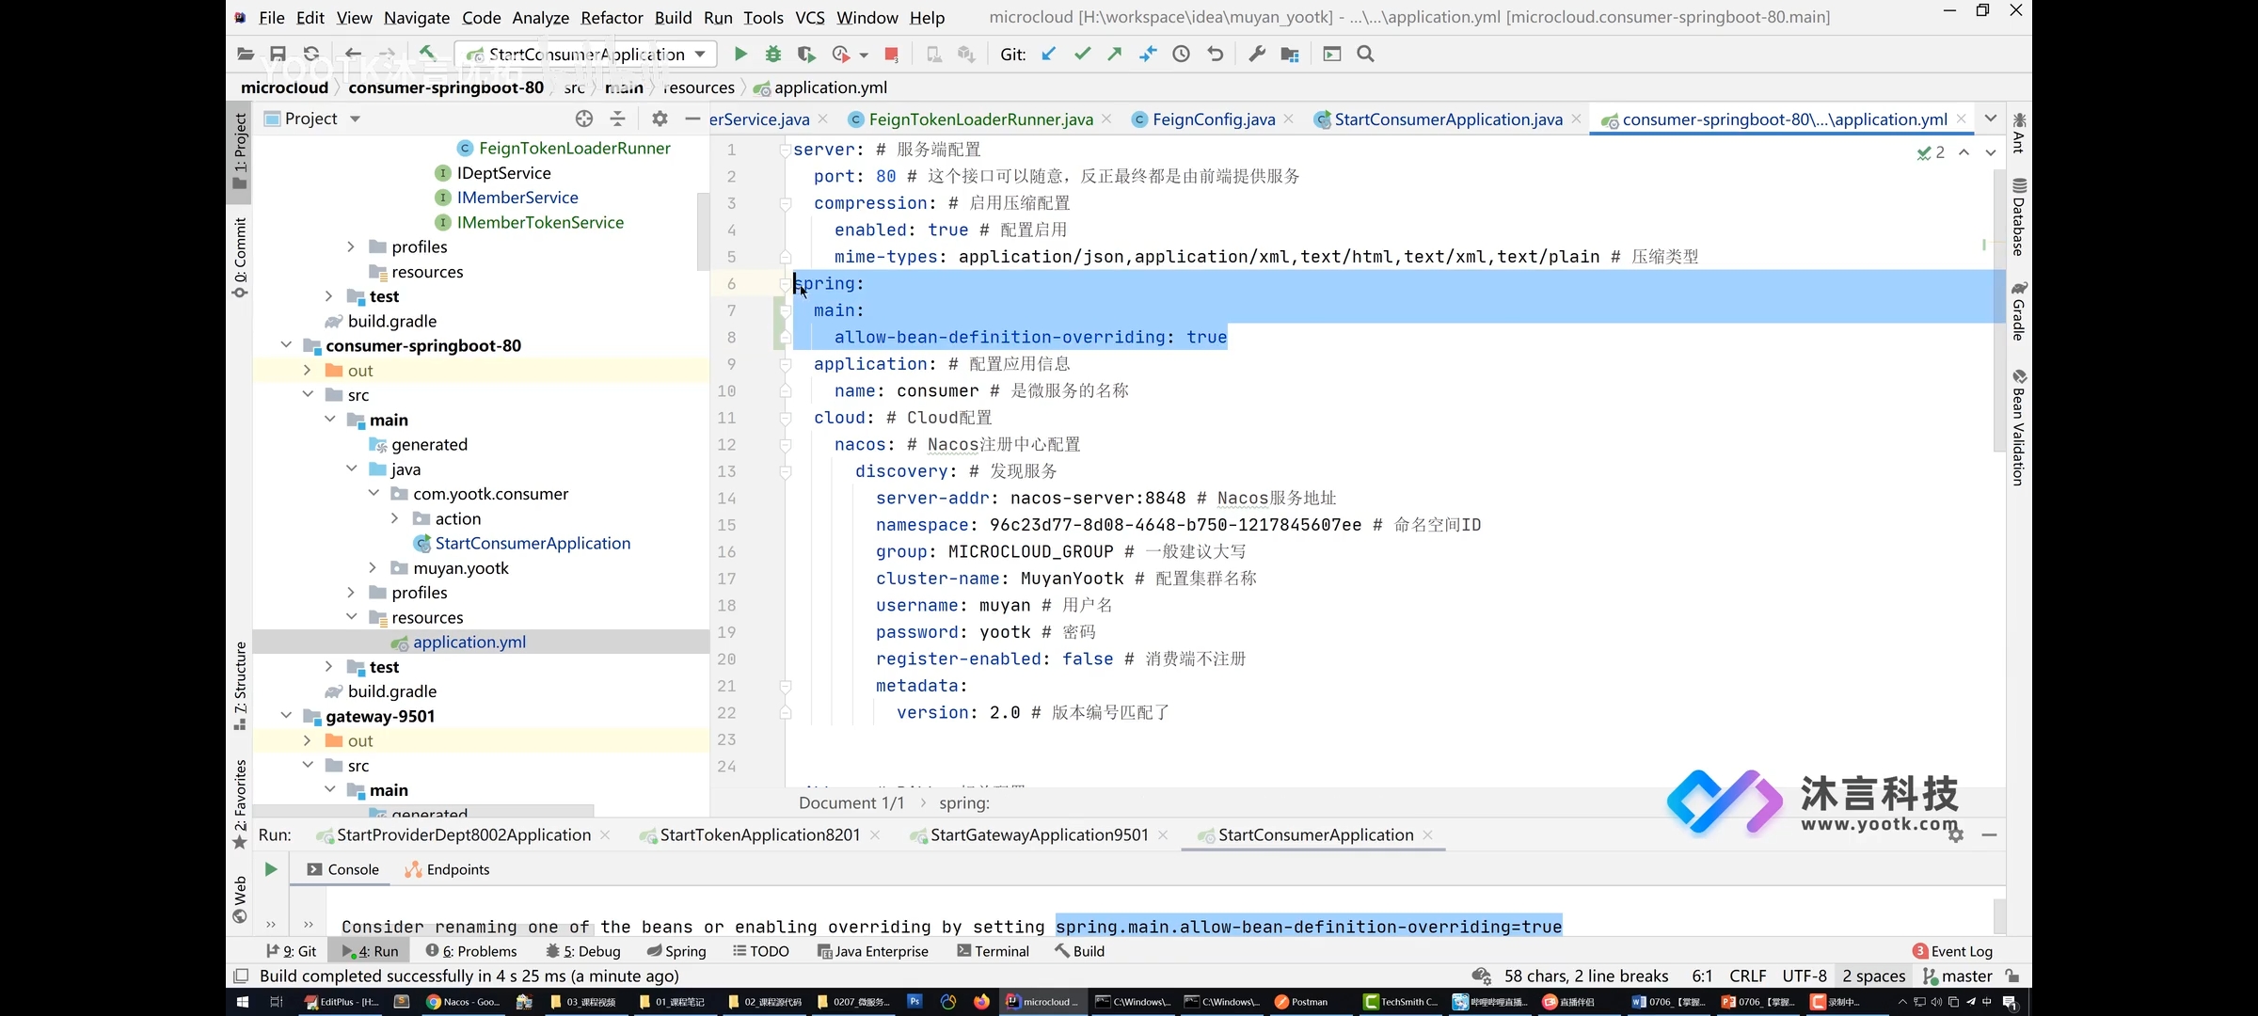Update project via Git blue arrow icon
Screen dimensions: 2258x1016
[1048, 55]
